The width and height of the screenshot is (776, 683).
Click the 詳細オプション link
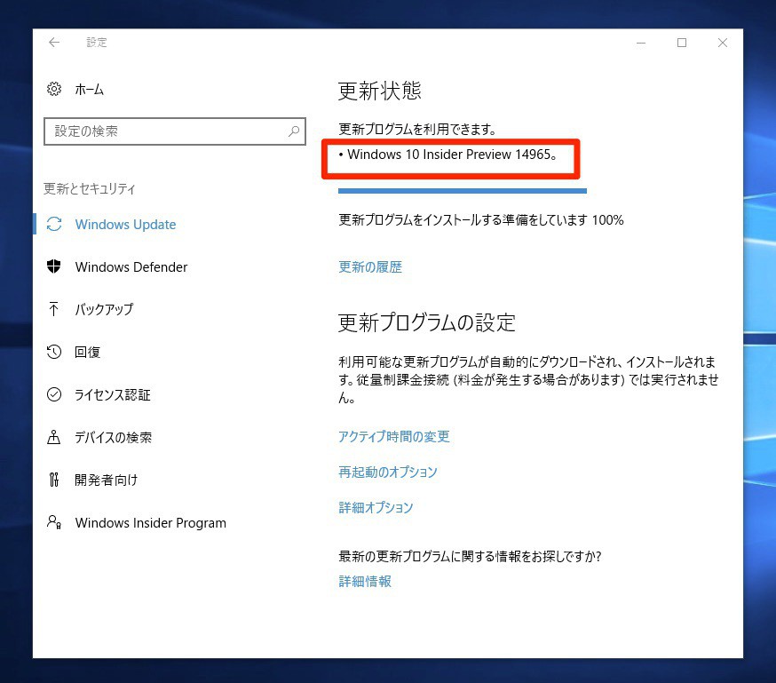tap(376, 507)
